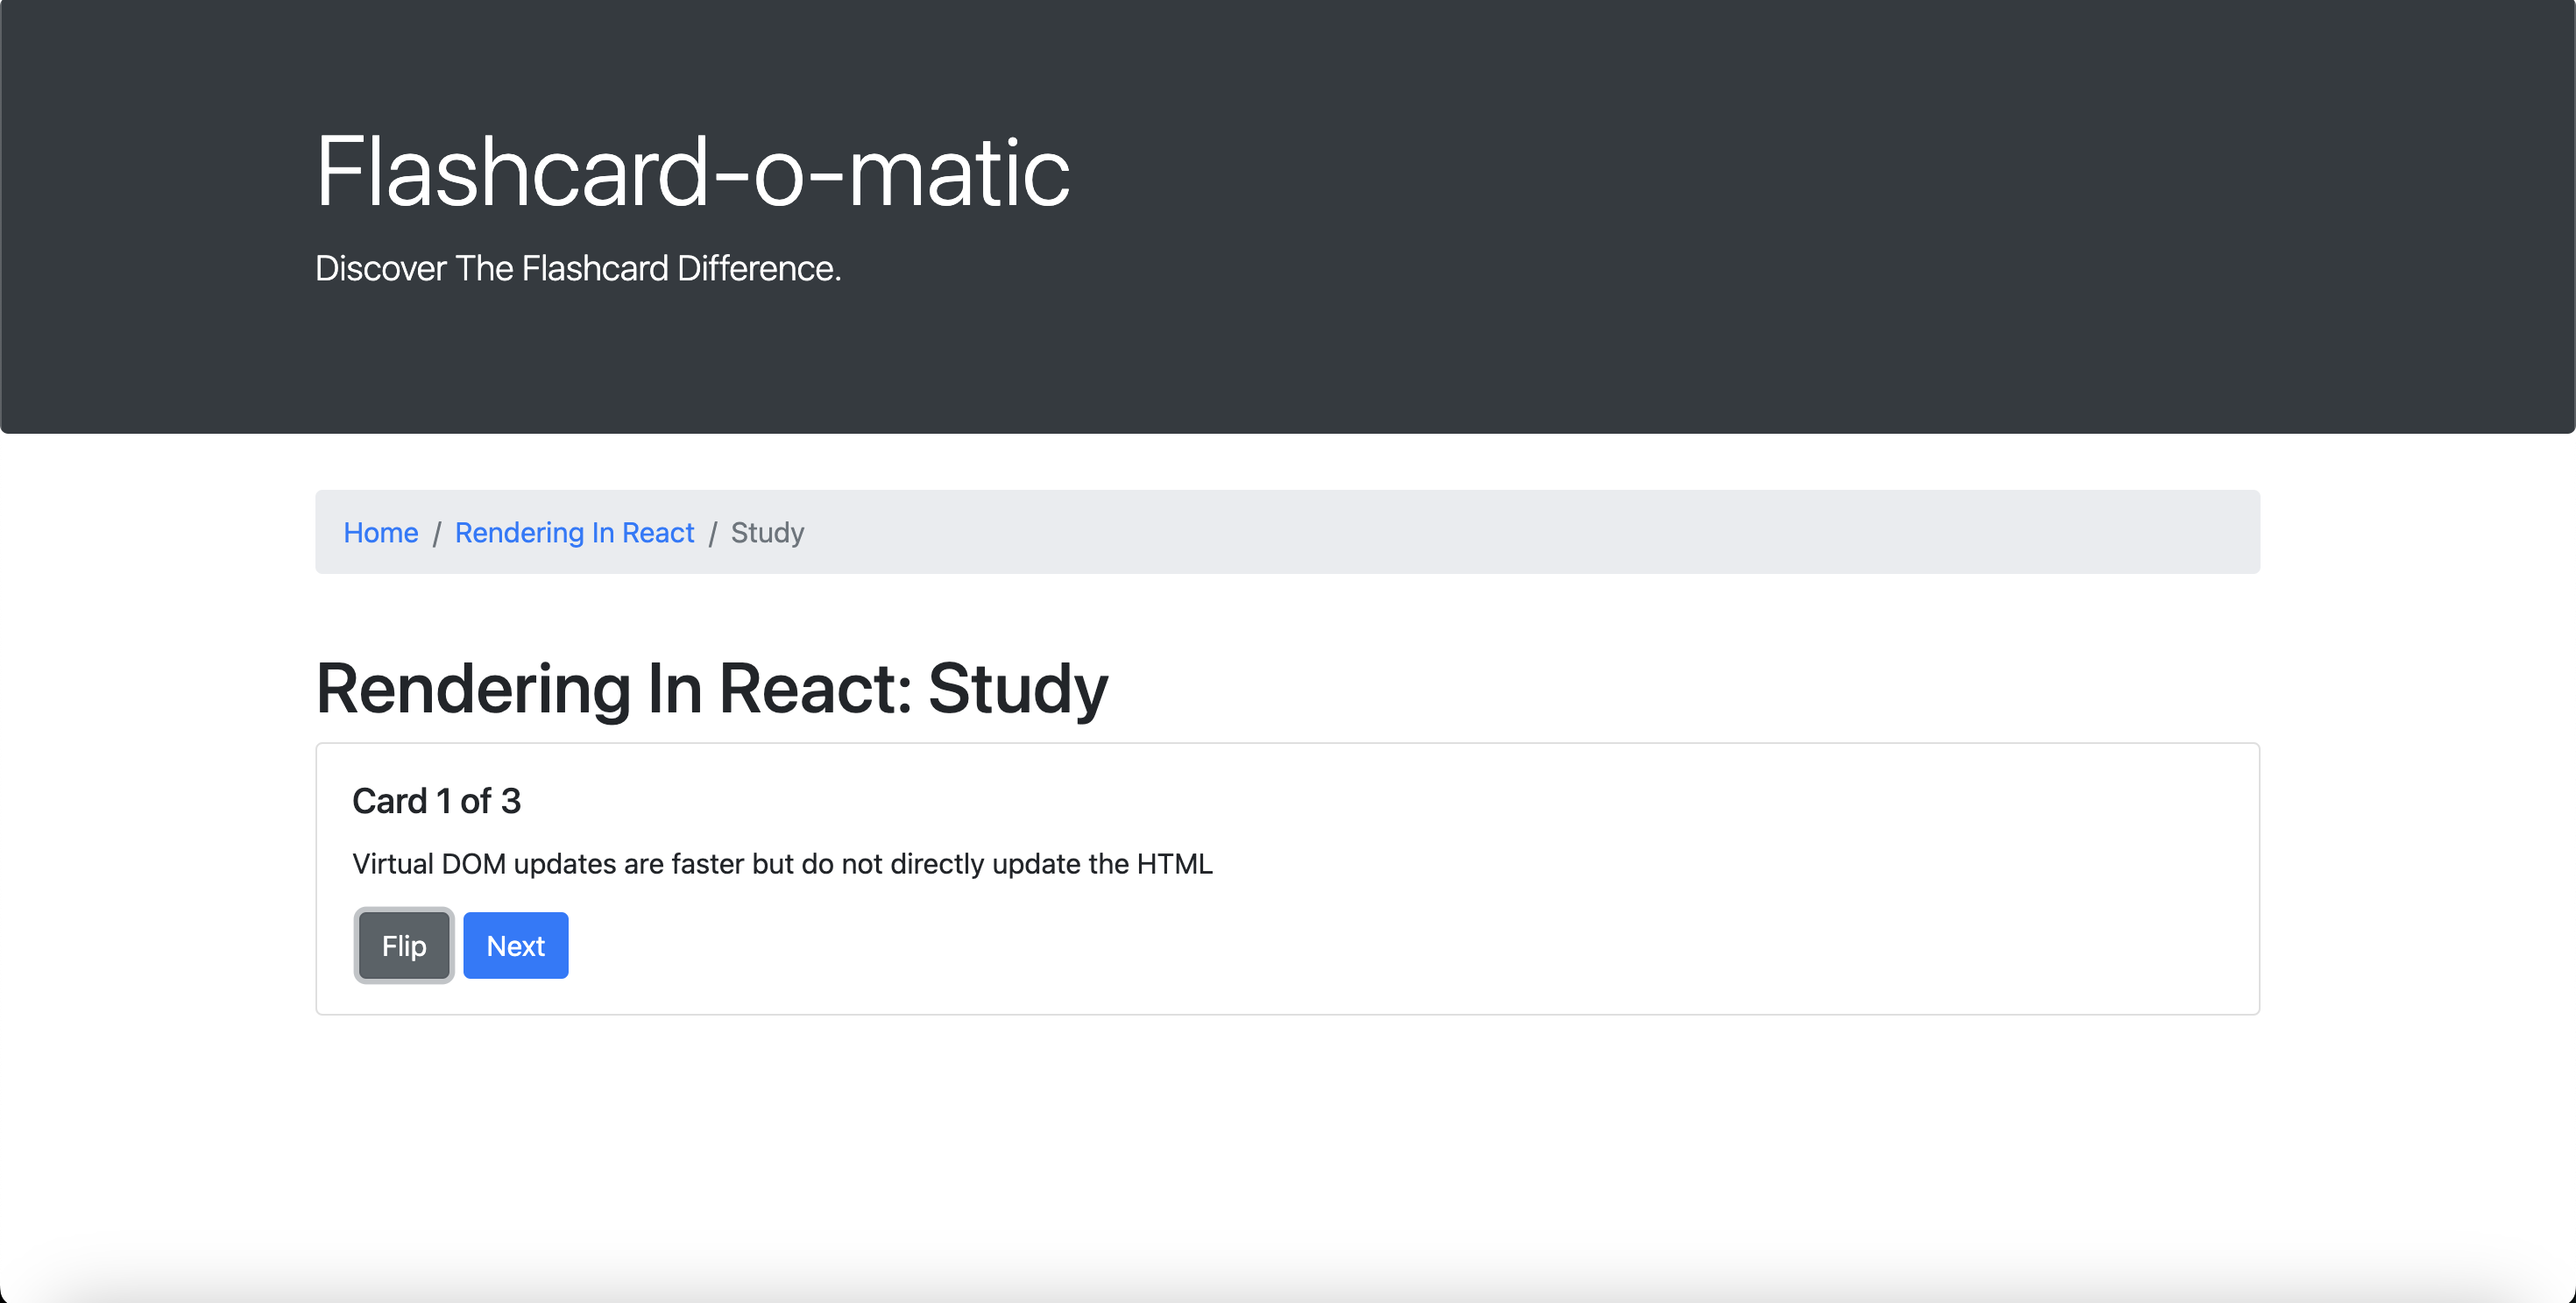This screenshot has height=1303, width=2576.
Task: Open the Home breadcrumb link
Action: 380,532
